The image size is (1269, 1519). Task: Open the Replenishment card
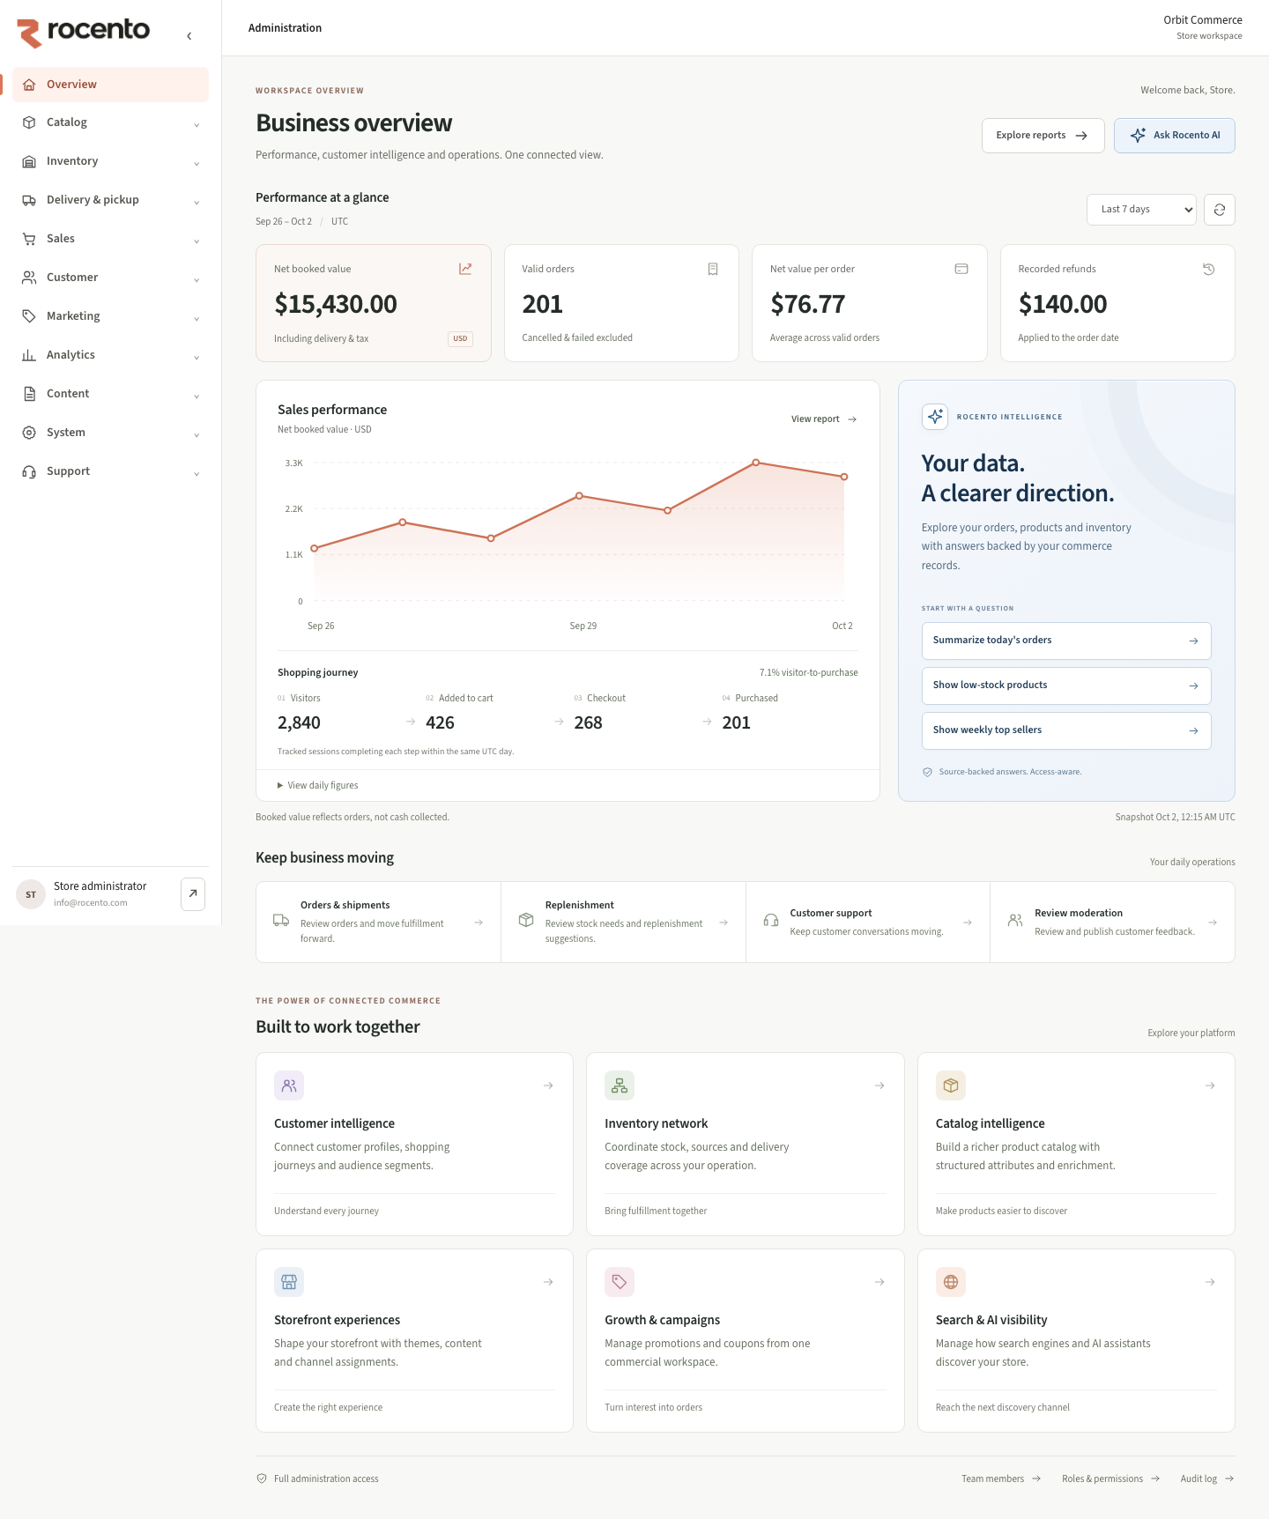point(623,922)
